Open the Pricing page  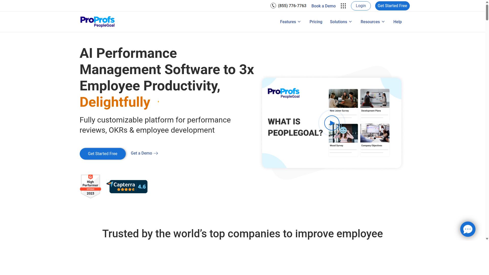click(316, 22)
